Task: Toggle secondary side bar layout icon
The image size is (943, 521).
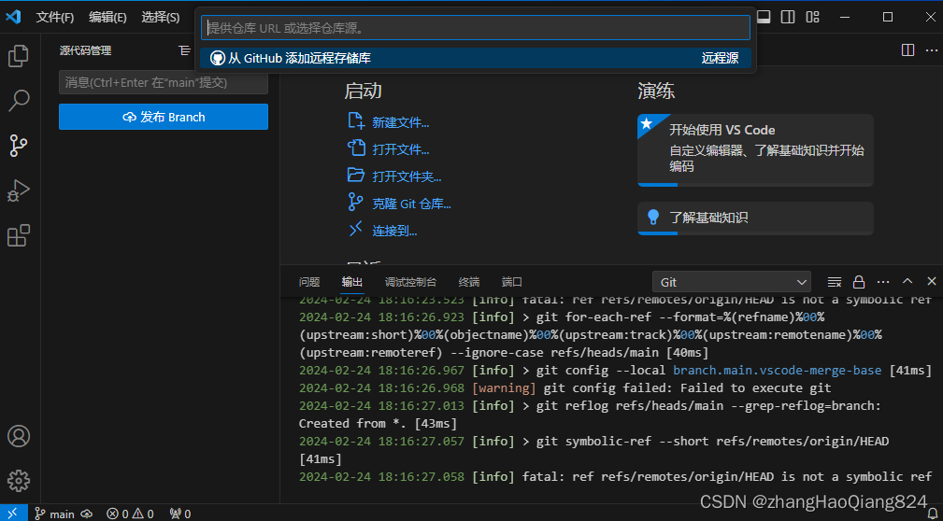Action: click(x=788, y=17)
